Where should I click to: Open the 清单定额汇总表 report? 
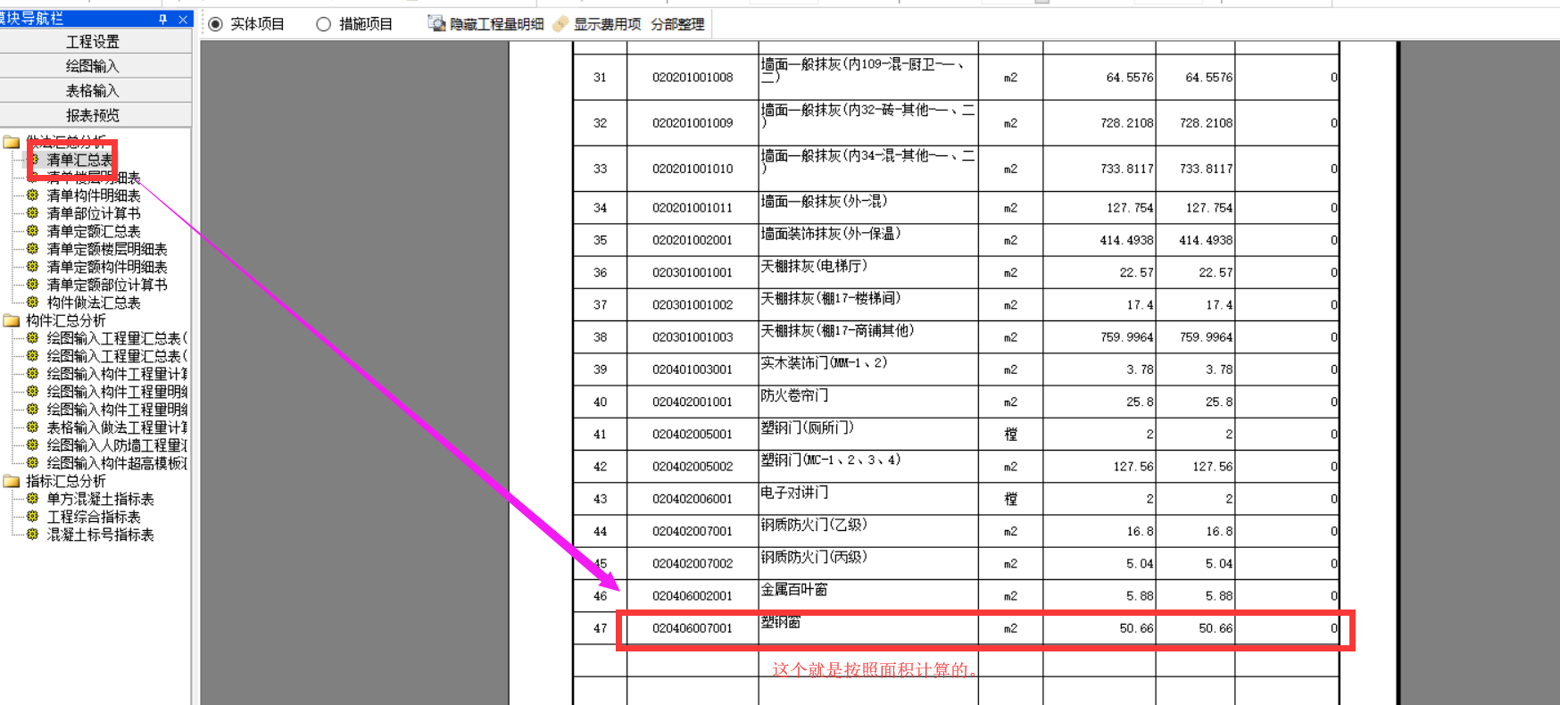[x=93, y=231]
